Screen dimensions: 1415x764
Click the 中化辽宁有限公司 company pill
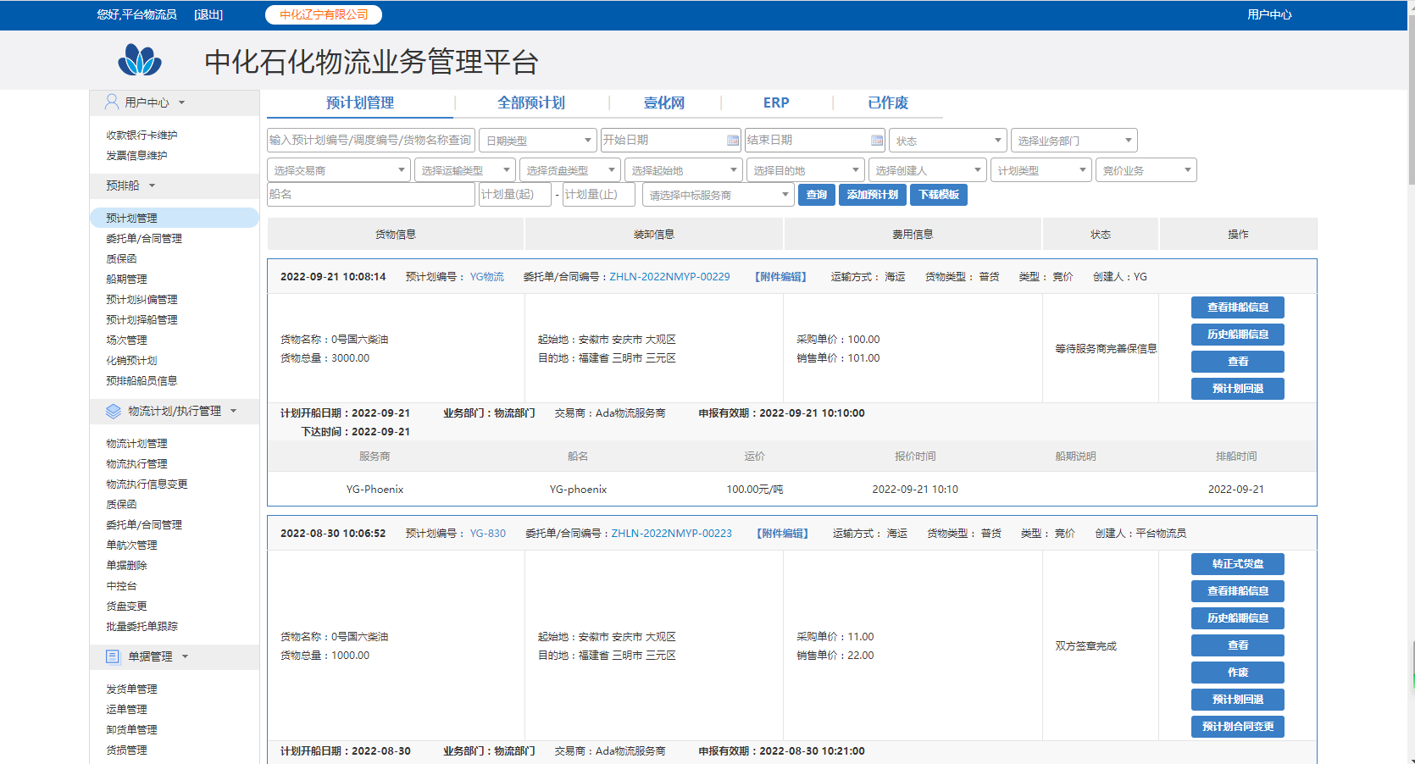tap(324, 14)
